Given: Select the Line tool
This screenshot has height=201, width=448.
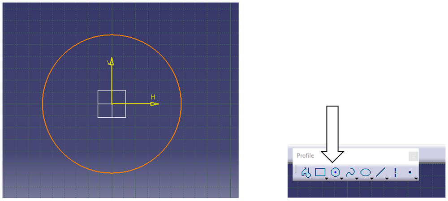Looking at the screenshot, I should click(x=380, y=172).
